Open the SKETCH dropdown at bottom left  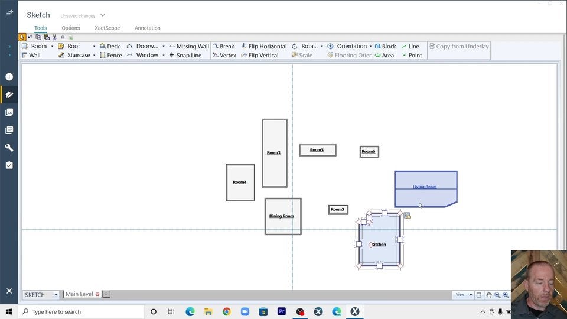coord(56,295)
